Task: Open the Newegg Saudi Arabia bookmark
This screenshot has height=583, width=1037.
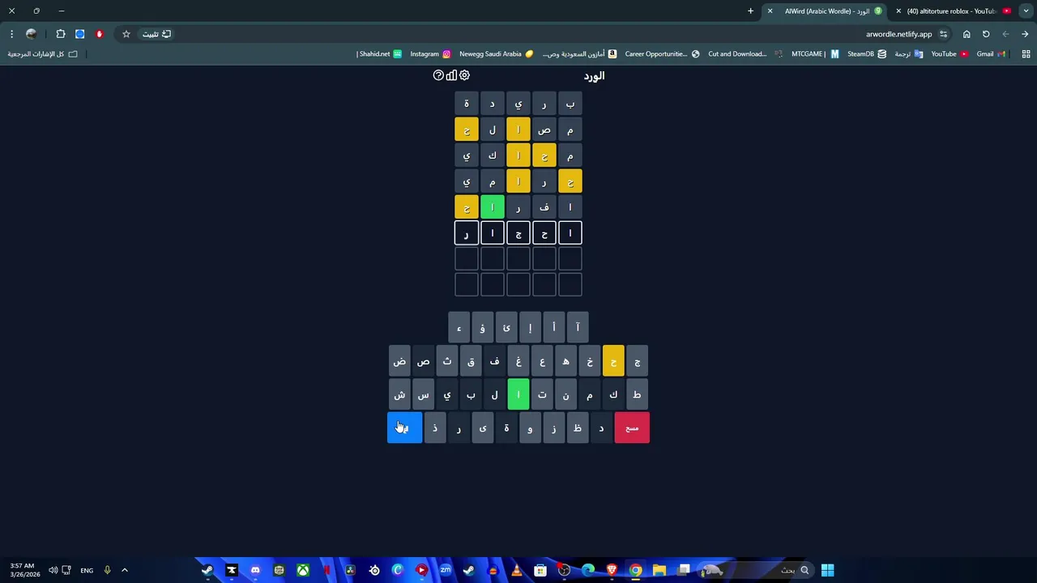Action: click(x=497, y=54)
